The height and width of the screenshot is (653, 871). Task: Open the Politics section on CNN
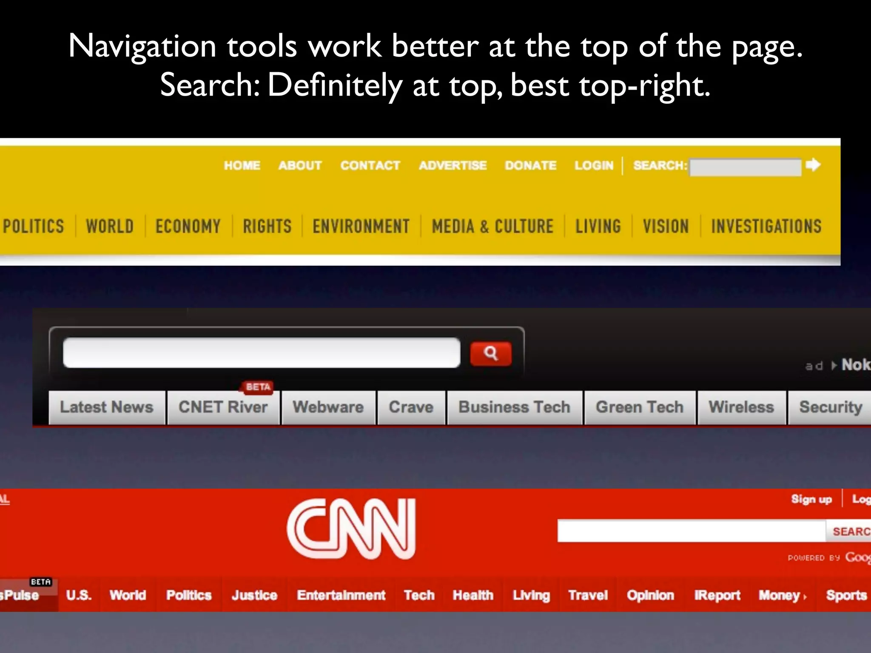pyautogui.click(x=189, y=595)
